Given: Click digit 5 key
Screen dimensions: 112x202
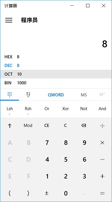Looking at the screenshot, I should coord(65,159).
